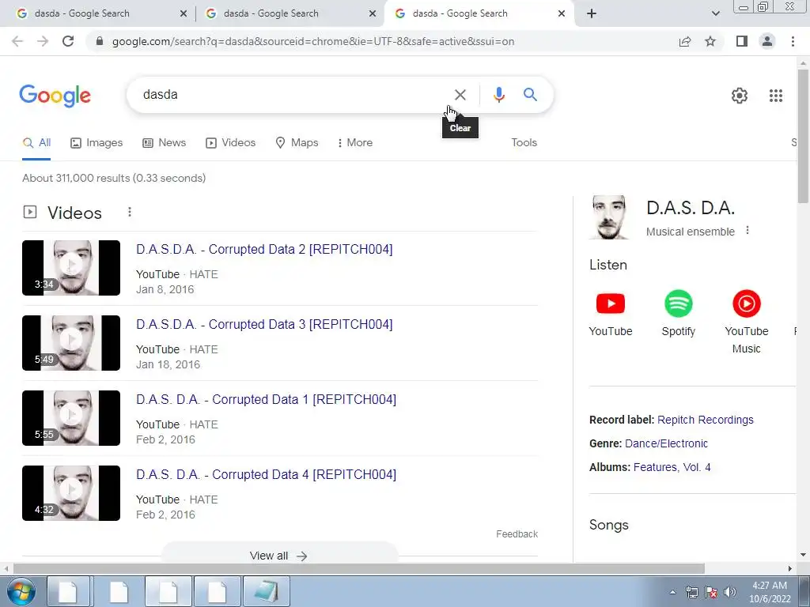Screen dimensions: 810x607
Task: Open Corrupted Data 1 [REPITCH004] video link
Action: [266, 399]
